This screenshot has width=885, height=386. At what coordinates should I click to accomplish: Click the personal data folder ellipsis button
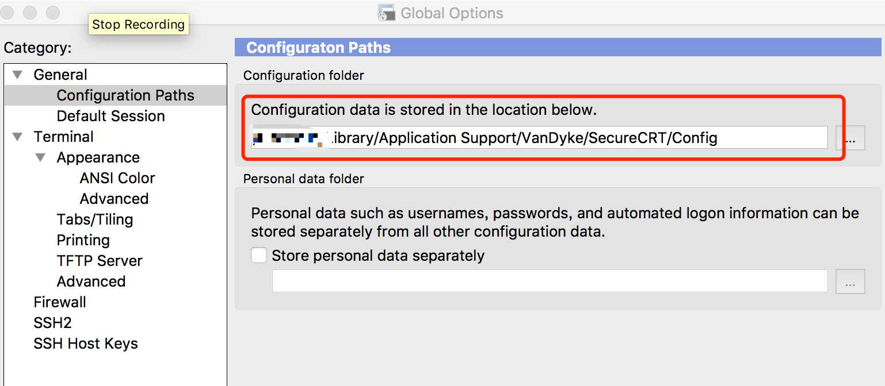[x=850, y=281]
